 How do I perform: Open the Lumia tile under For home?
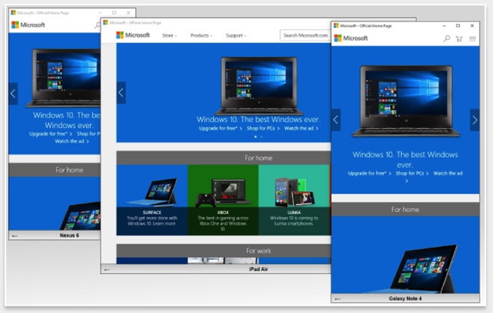coord(294,200)
